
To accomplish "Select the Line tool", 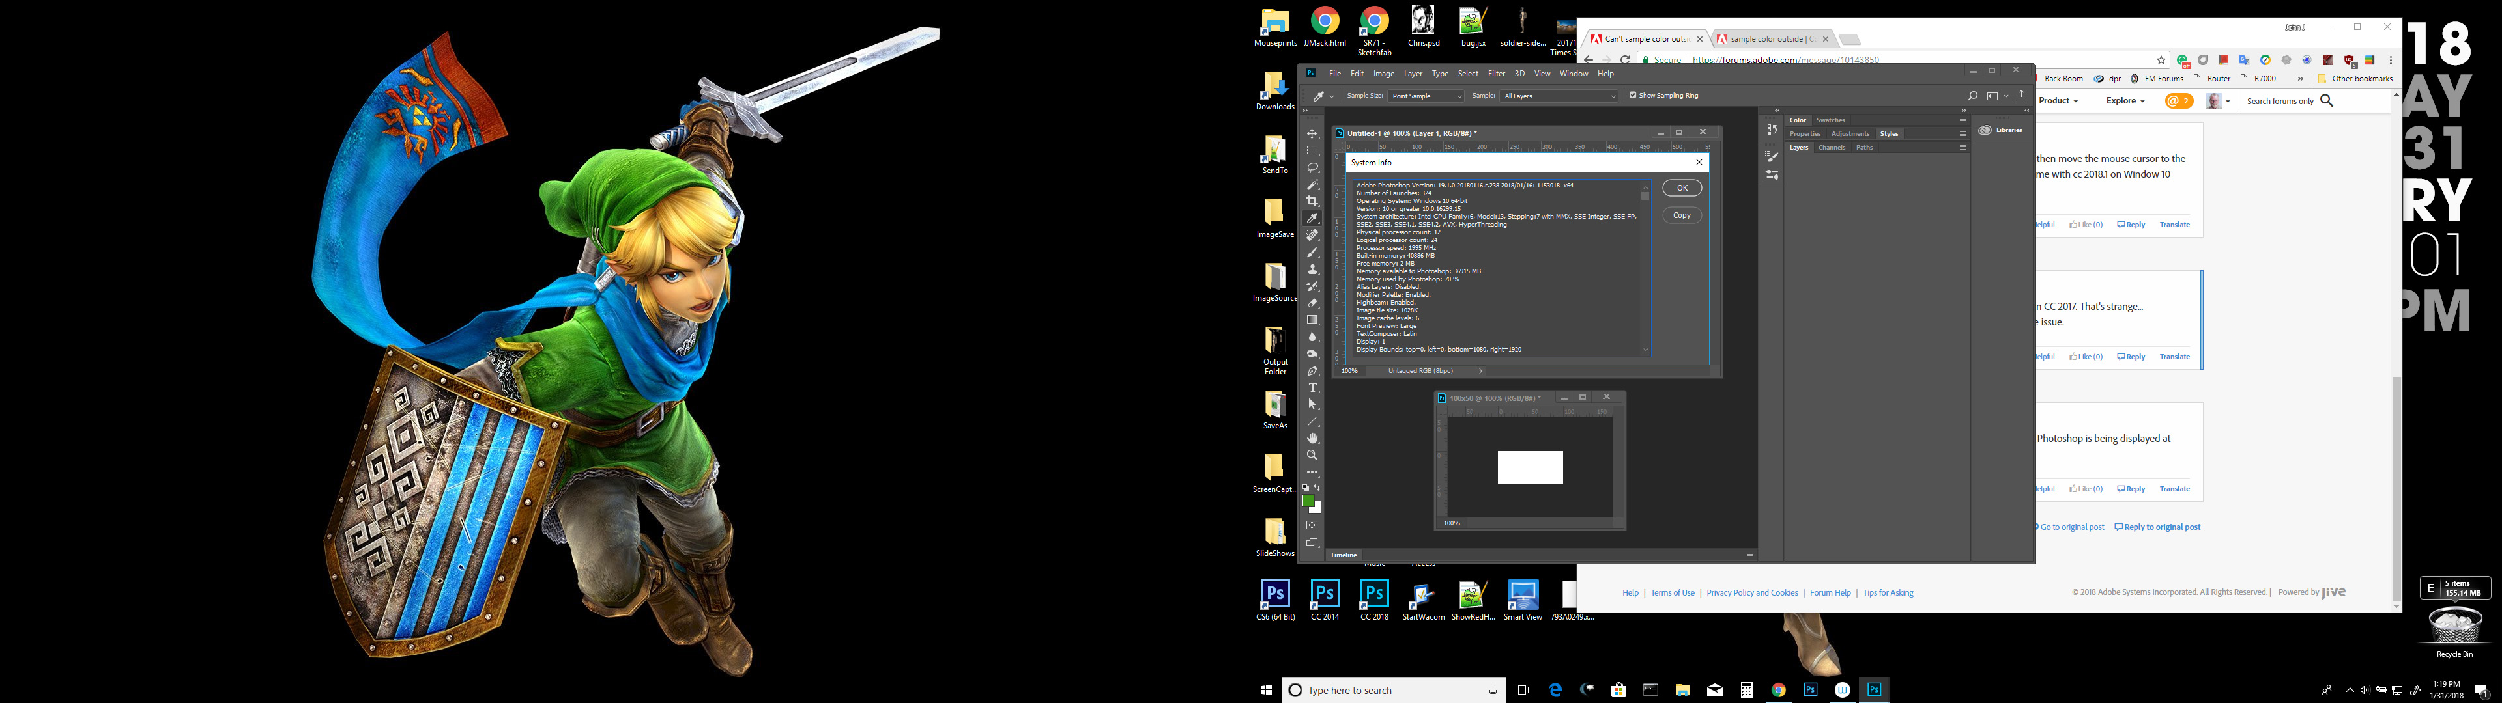I will tap(1312, 421).
